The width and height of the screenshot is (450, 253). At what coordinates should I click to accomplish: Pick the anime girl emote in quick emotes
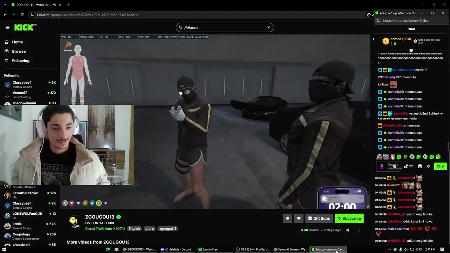click(392, 157)
